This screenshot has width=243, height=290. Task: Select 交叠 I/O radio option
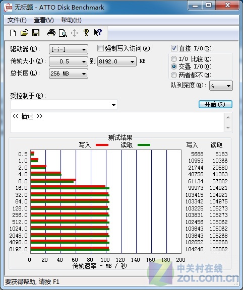[x=174, y=66]
